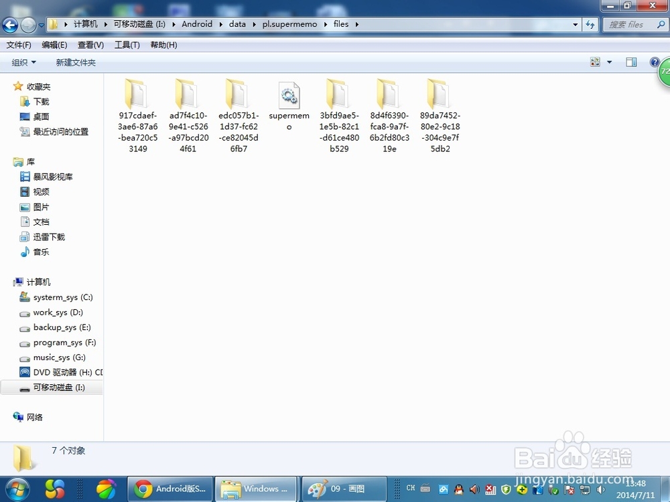Select folder 89da7452-80e2-9c18-304c9e7f5db2
This screenshot has width=670, height=502.
(x=440, y=116)
